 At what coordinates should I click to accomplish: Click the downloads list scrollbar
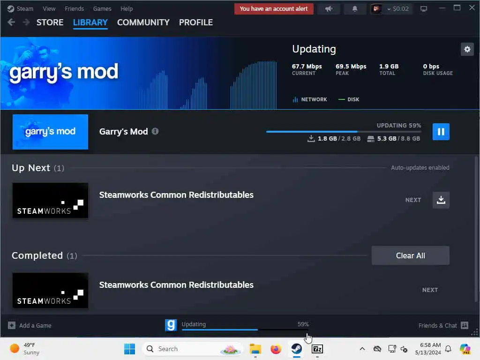476,228
